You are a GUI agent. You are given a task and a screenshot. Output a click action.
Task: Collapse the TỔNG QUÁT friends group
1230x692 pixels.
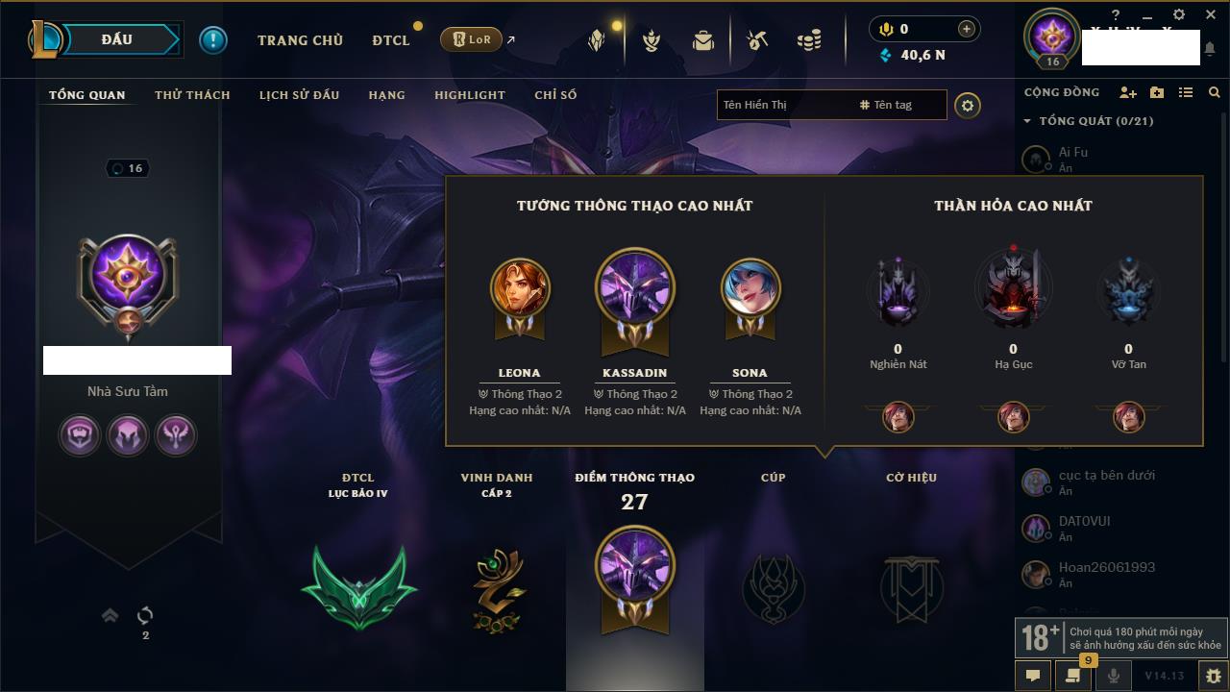pos(1027,121)
